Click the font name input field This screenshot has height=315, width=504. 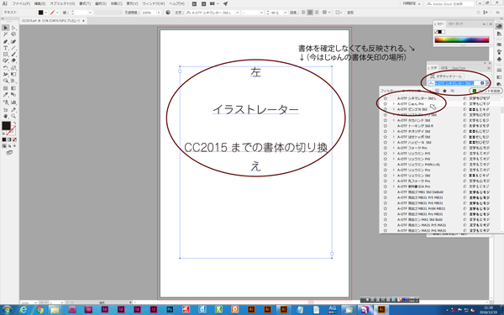tap(454, 83)
